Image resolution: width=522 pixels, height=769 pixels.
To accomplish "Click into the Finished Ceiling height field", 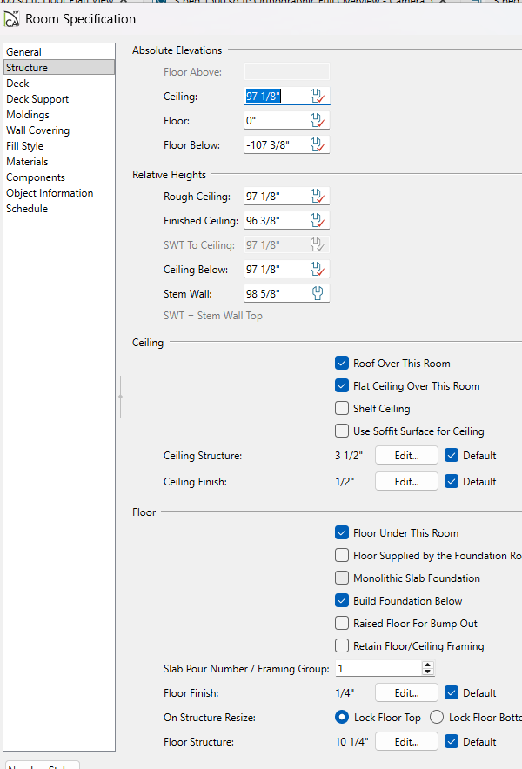I will click(274, 221).
